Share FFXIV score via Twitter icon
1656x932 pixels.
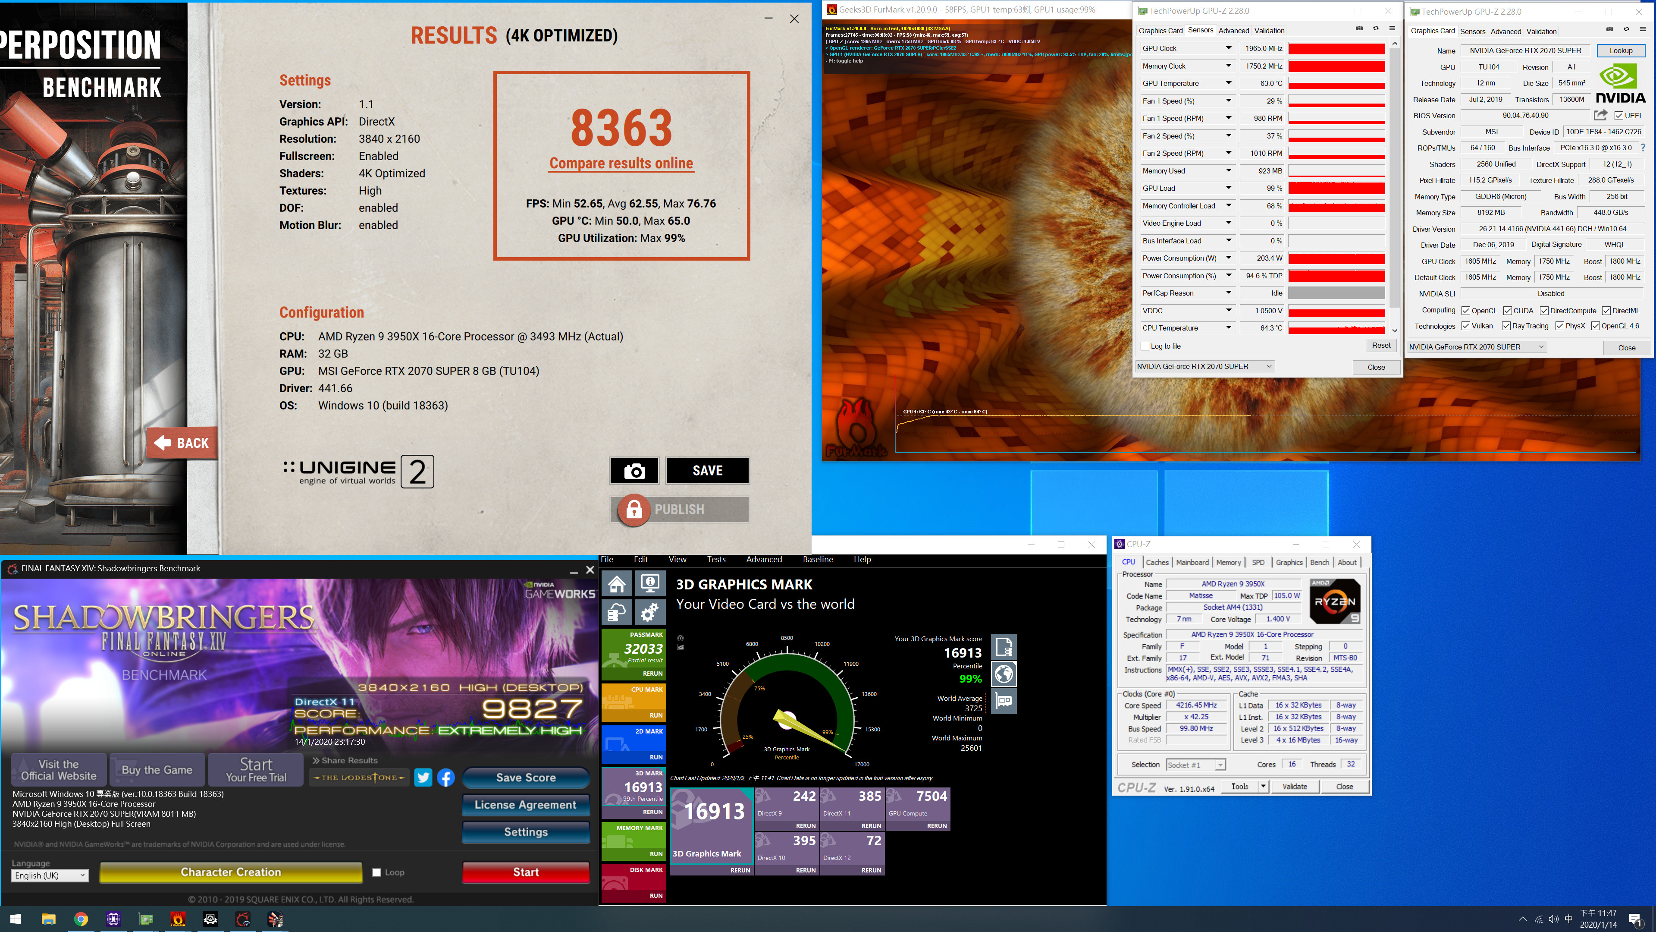423,777
